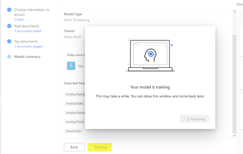Select the Invoice Date field tag
This screenshot has height=154, width=243.
74,104
